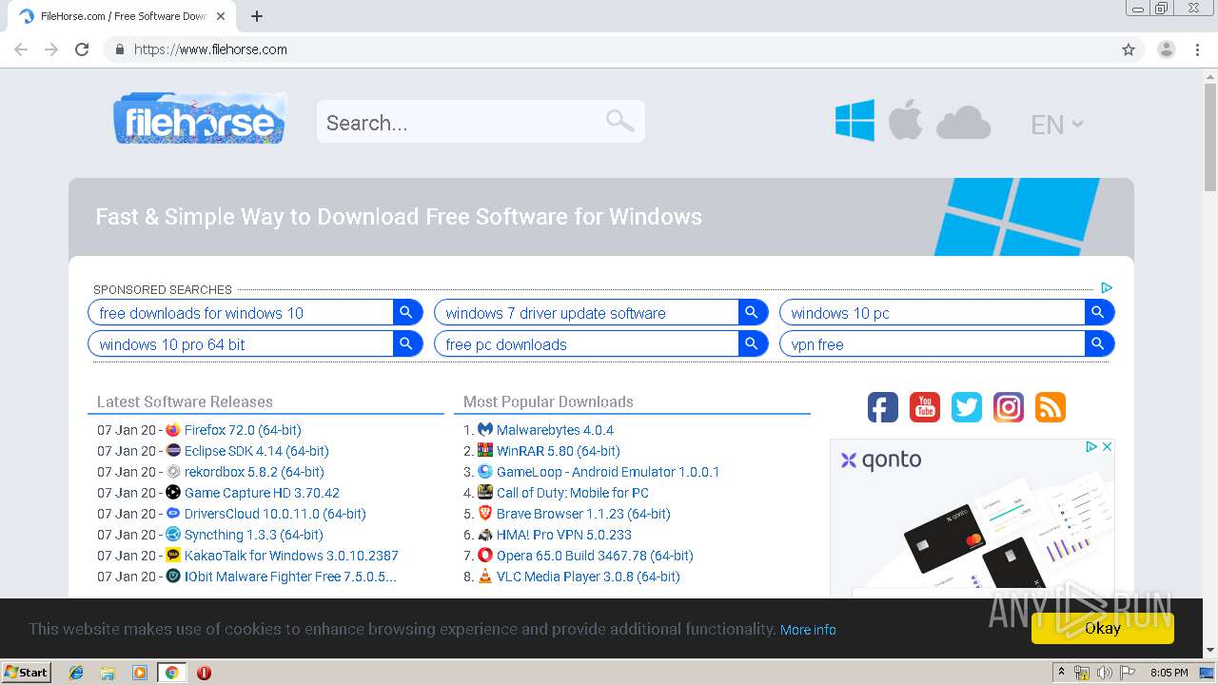Close the qonto advertisement
Screen dimensions: 1218x685
pyautogui.click(x=1108, y=446)
